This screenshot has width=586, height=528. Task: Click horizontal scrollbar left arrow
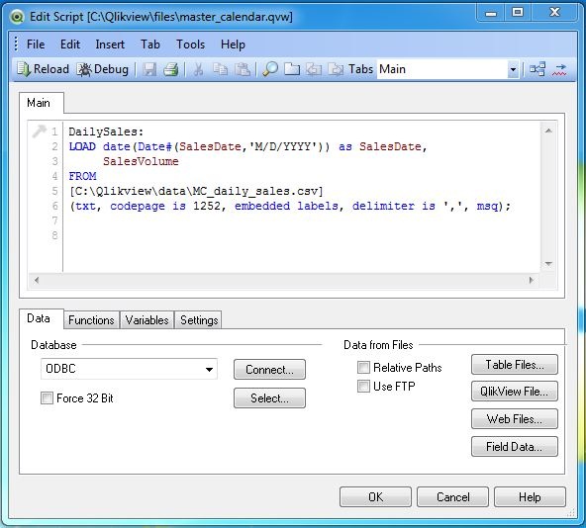37,280
